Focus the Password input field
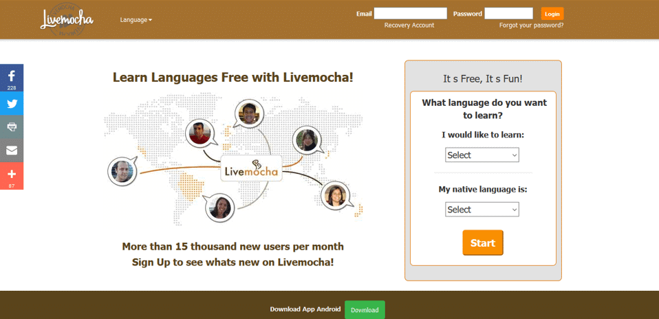 [x=508, y=14]
